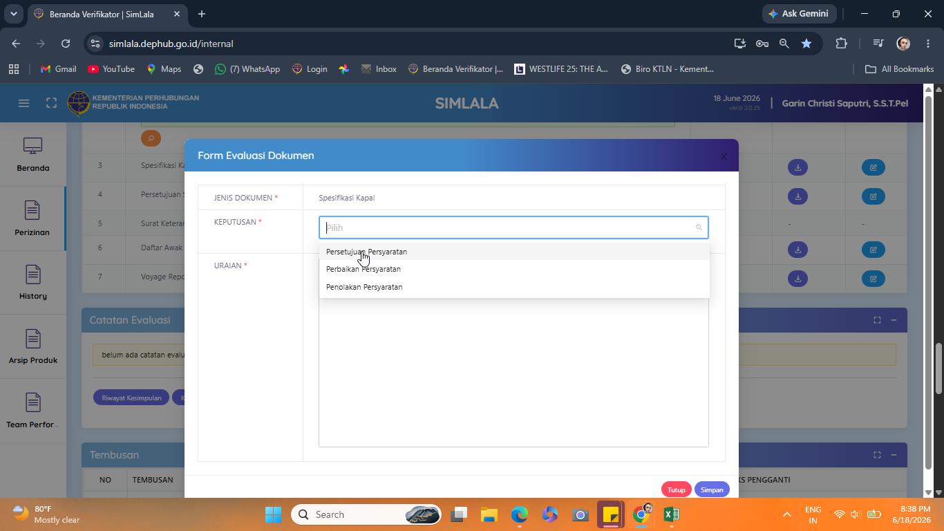
Task: Download document in row 4
Action: [797, 196]
